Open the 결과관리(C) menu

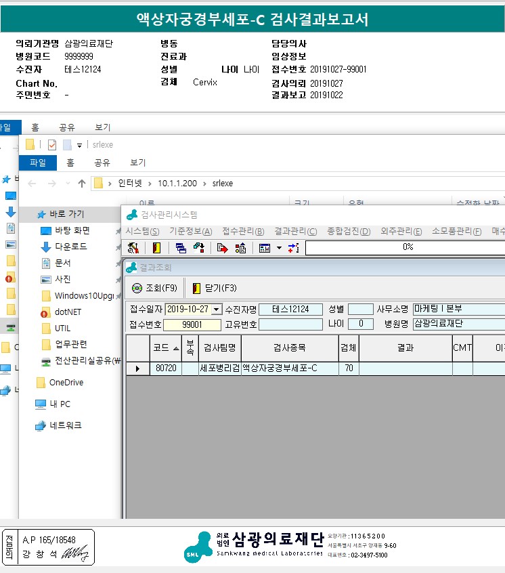coord(296,232)
